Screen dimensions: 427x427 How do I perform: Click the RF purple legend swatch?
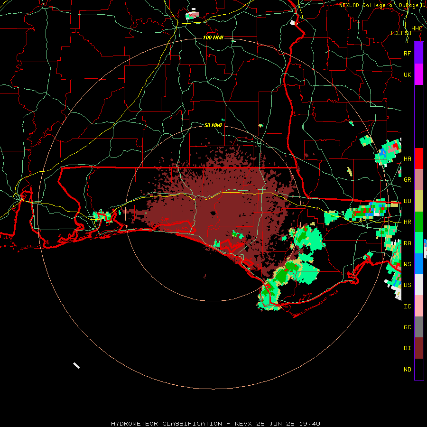point(419,53)
